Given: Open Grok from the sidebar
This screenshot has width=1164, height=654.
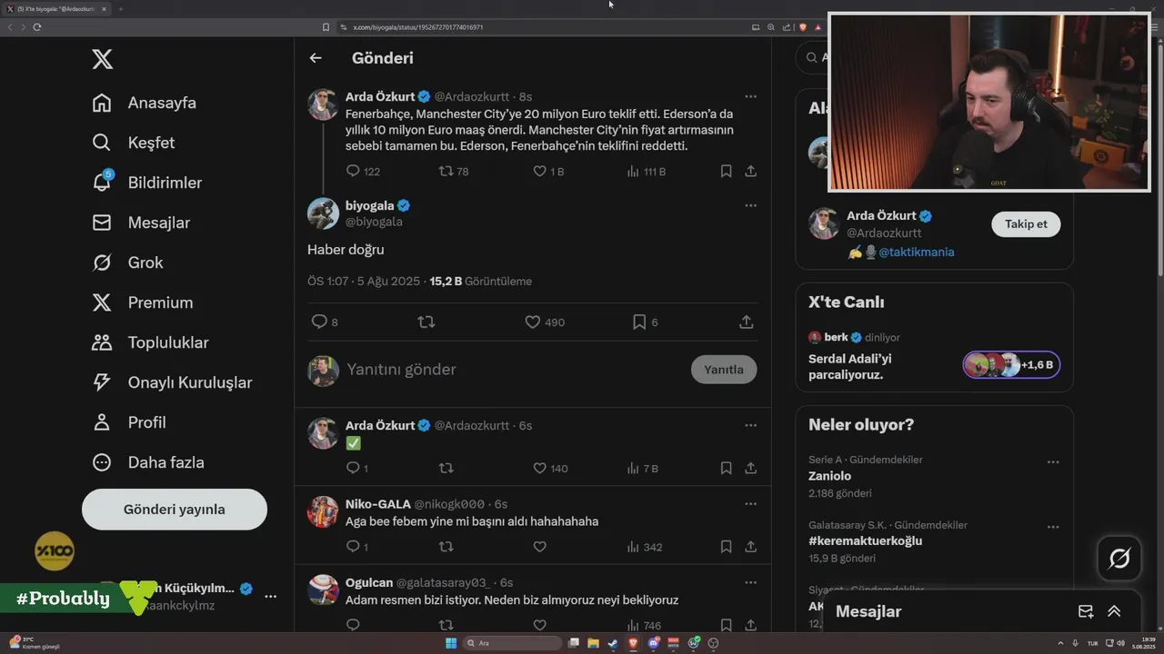Looking at the screenshot, I should (x=128, y=263).
